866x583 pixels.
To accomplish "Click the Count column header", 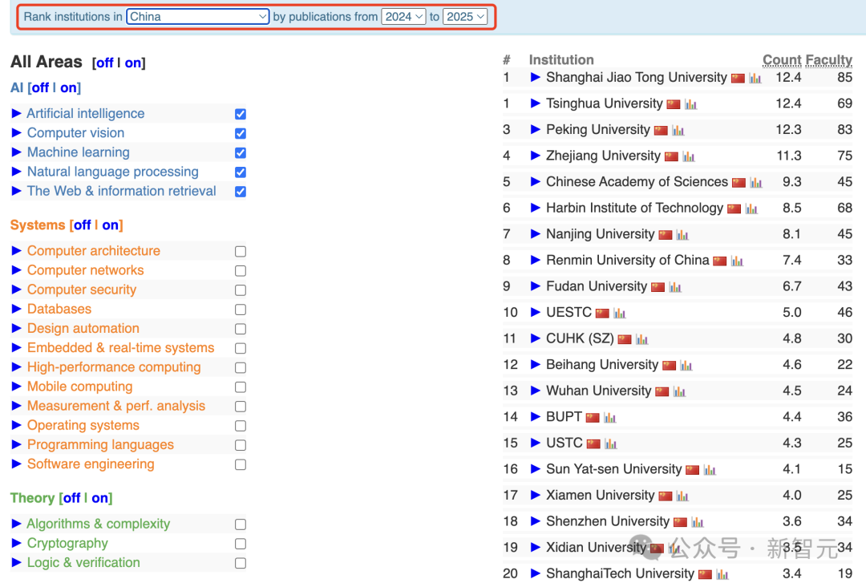I will 782,59.
